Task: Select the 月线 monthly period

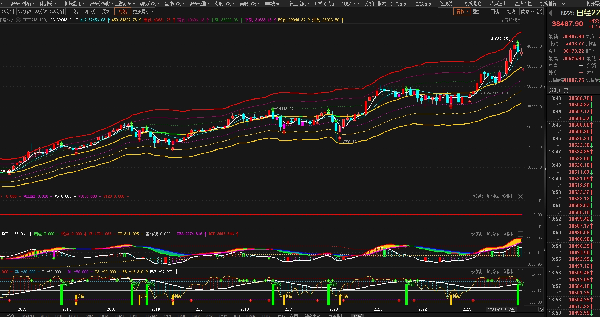Action: click(x=123, y=11)
